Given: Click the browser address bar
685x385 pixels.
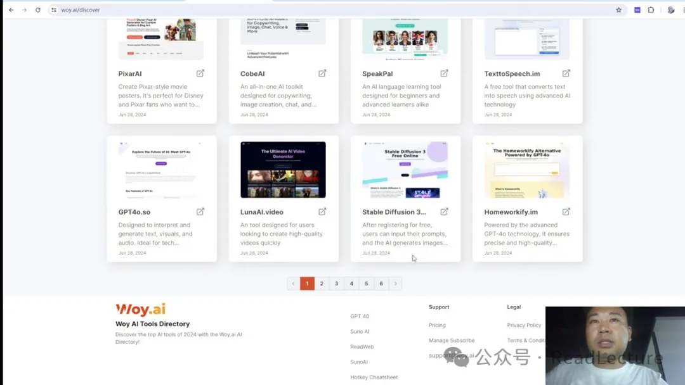Looking at the screenshot, I should point(317,10).
